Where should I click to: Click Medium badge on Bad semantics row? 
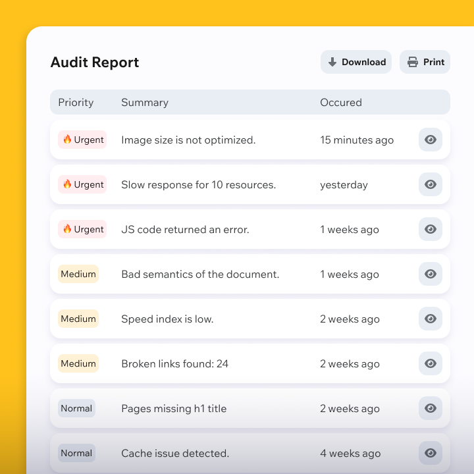[x=78, y=274]
